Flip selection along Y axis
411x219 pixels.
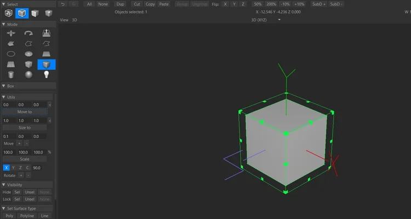[234, 4]
